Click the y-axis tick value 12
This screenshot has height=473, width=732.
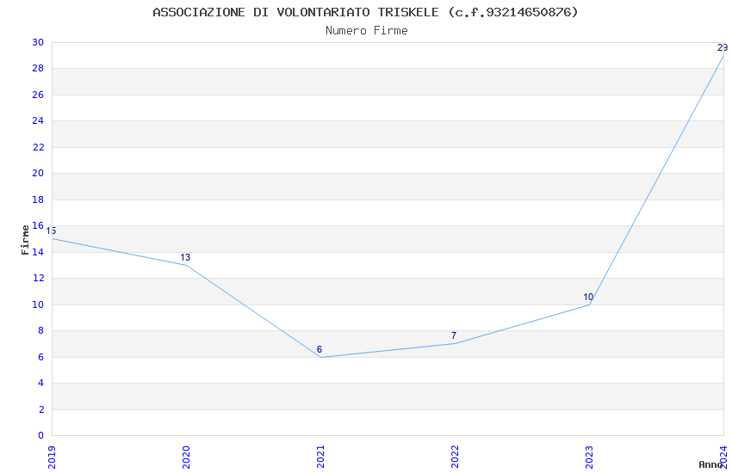click(x=38, y=278)
